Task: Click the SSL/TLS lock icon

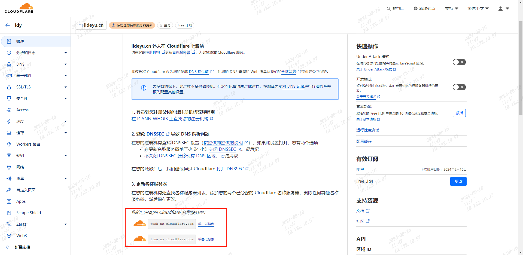Action: pyautogui.click(x=9, y=87)
